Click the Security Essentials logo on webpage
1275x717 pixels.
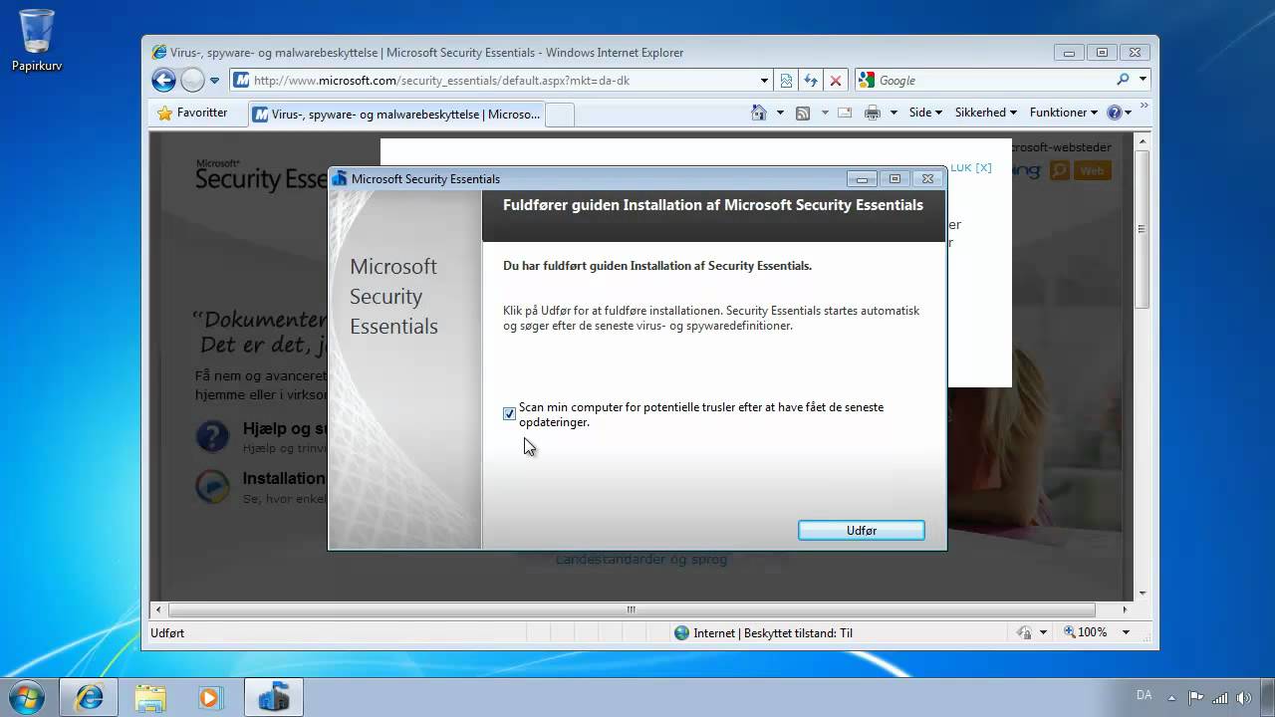261,175
